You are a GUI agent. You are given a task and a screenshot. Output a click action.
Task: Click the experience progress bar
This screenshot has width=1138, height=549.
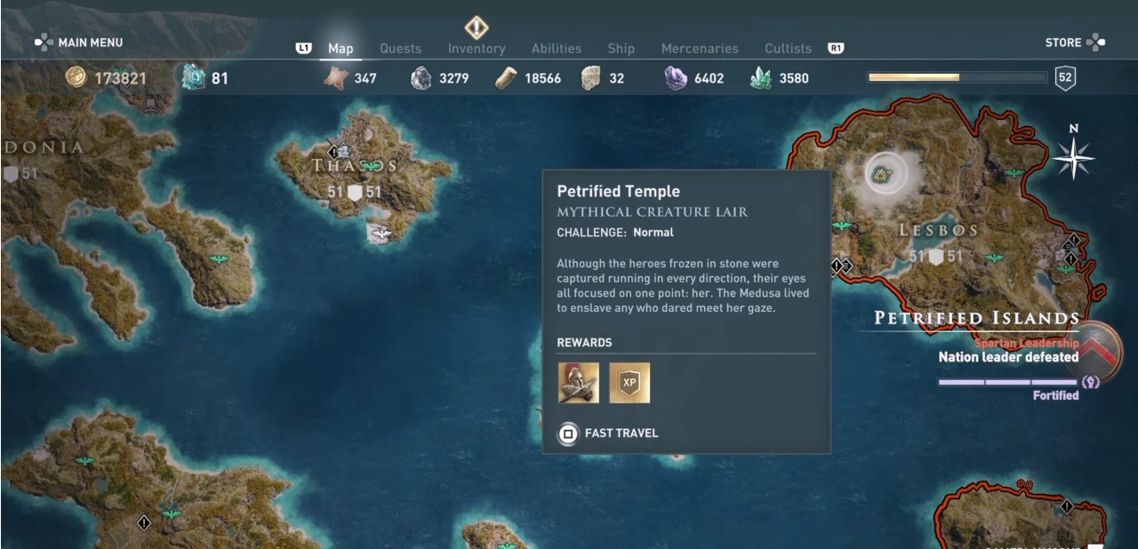[958, 78]
